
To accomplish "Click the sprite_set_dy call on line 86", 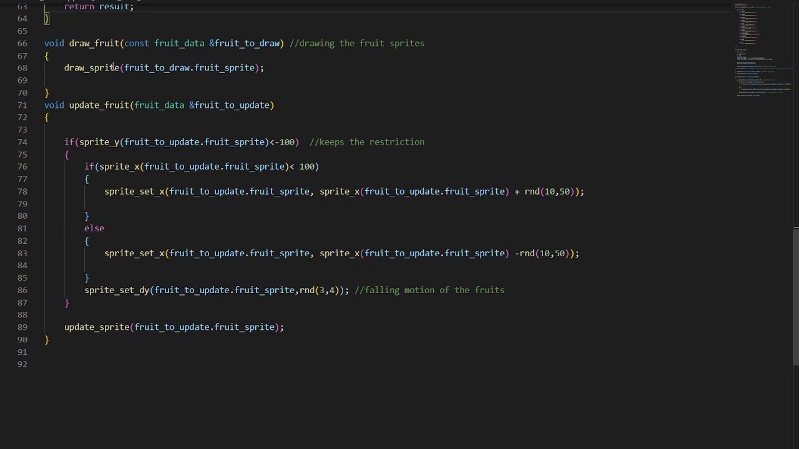I will point(117,290).
